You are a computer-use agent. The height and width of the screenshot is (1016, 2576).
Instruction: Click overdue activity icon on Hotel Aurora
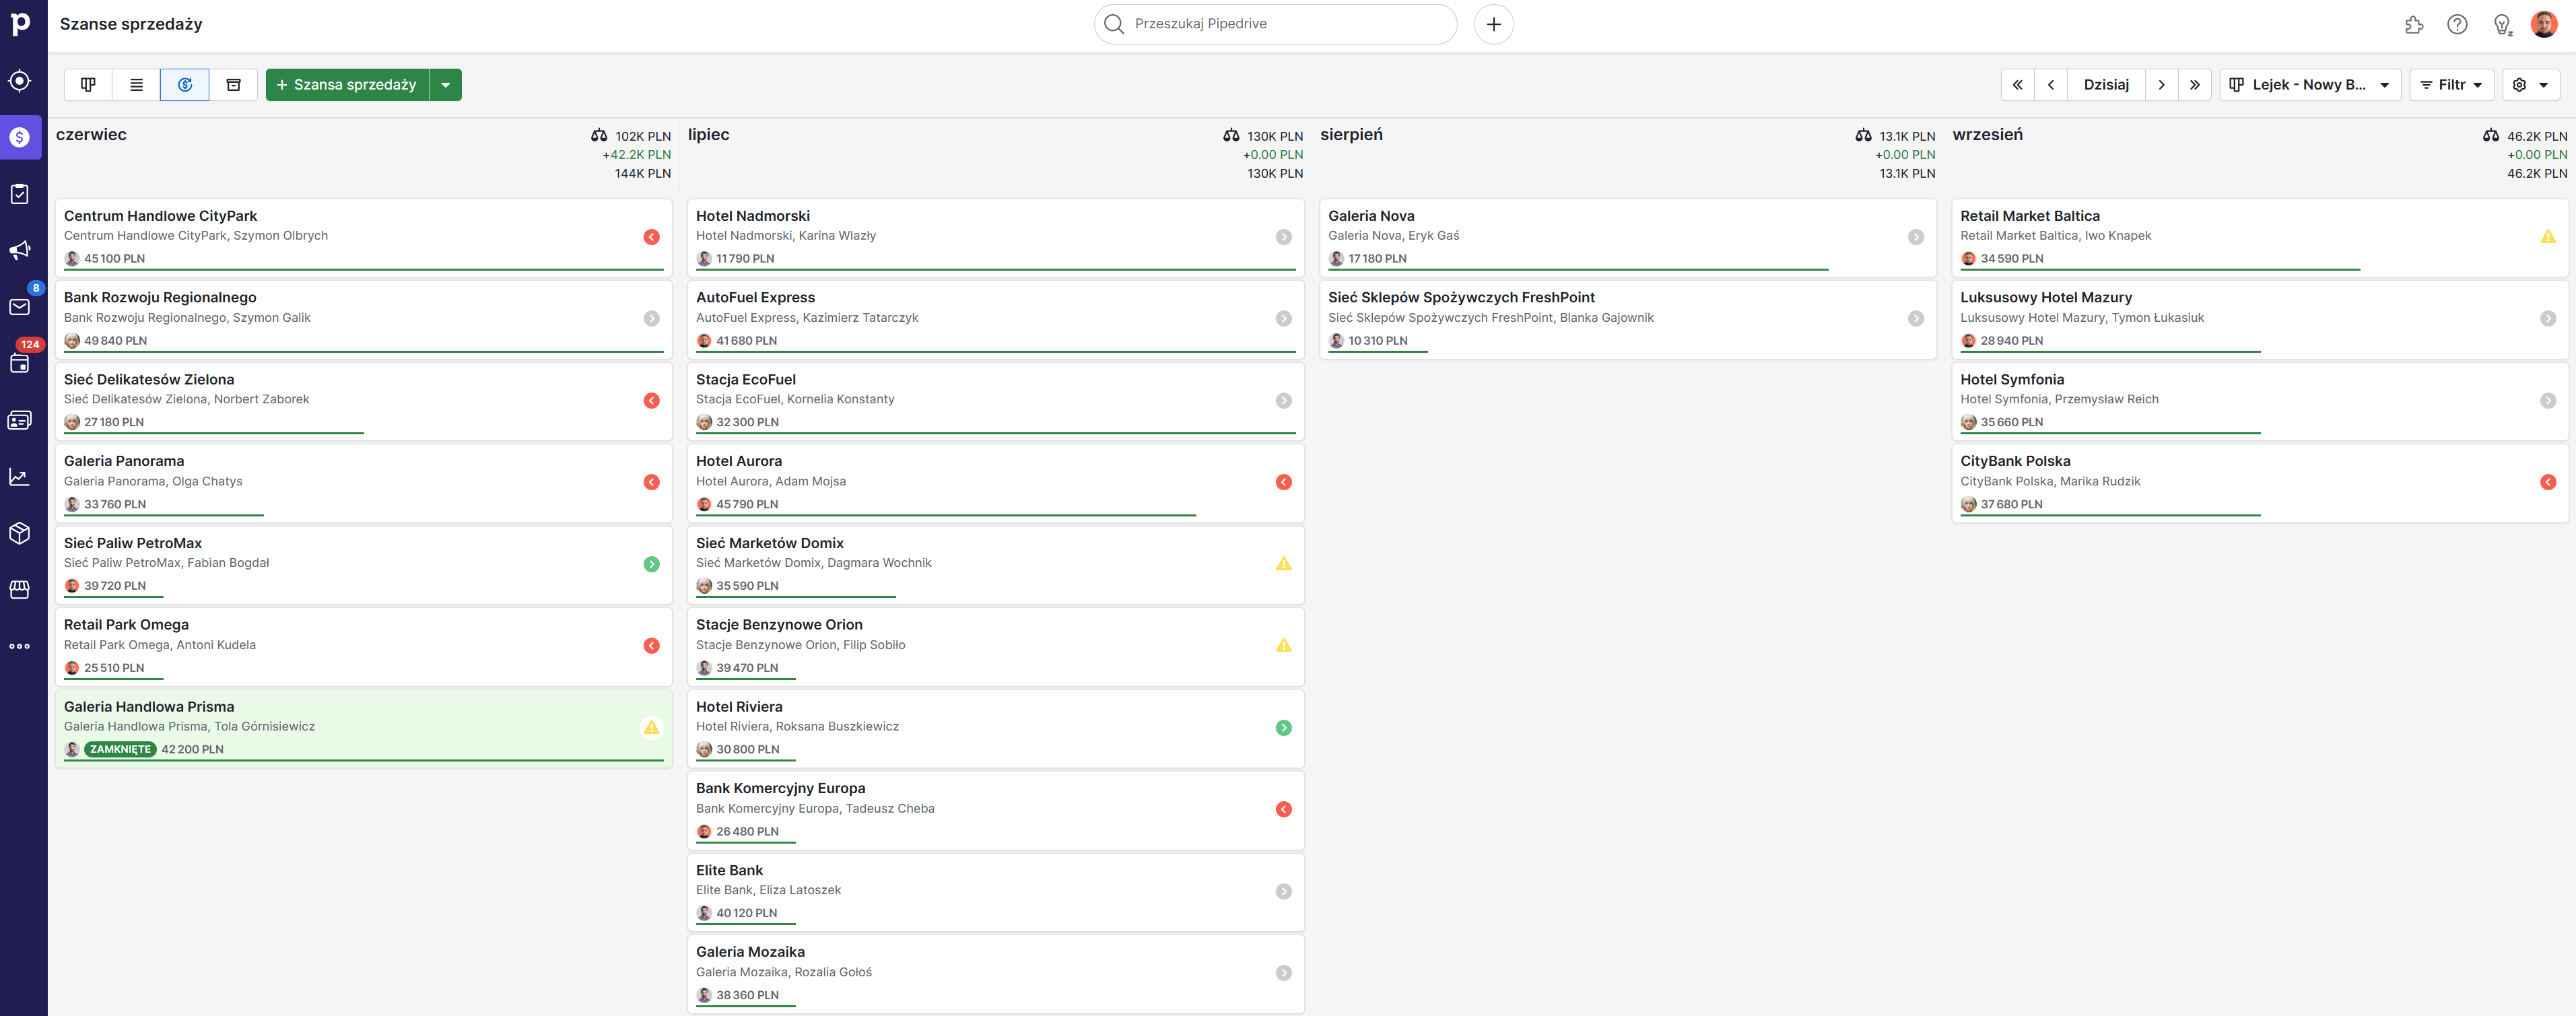(1284, 482)
